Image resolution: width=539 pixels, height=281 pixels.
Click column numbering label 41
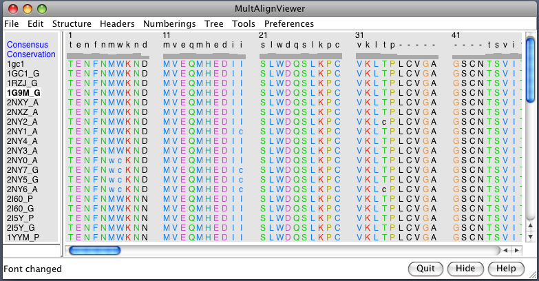456,35
